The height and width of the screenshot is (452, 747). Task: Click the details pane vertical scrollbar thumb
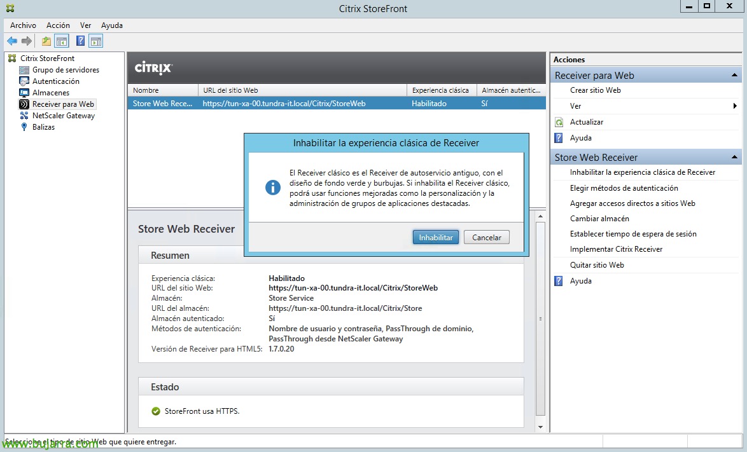540,318
